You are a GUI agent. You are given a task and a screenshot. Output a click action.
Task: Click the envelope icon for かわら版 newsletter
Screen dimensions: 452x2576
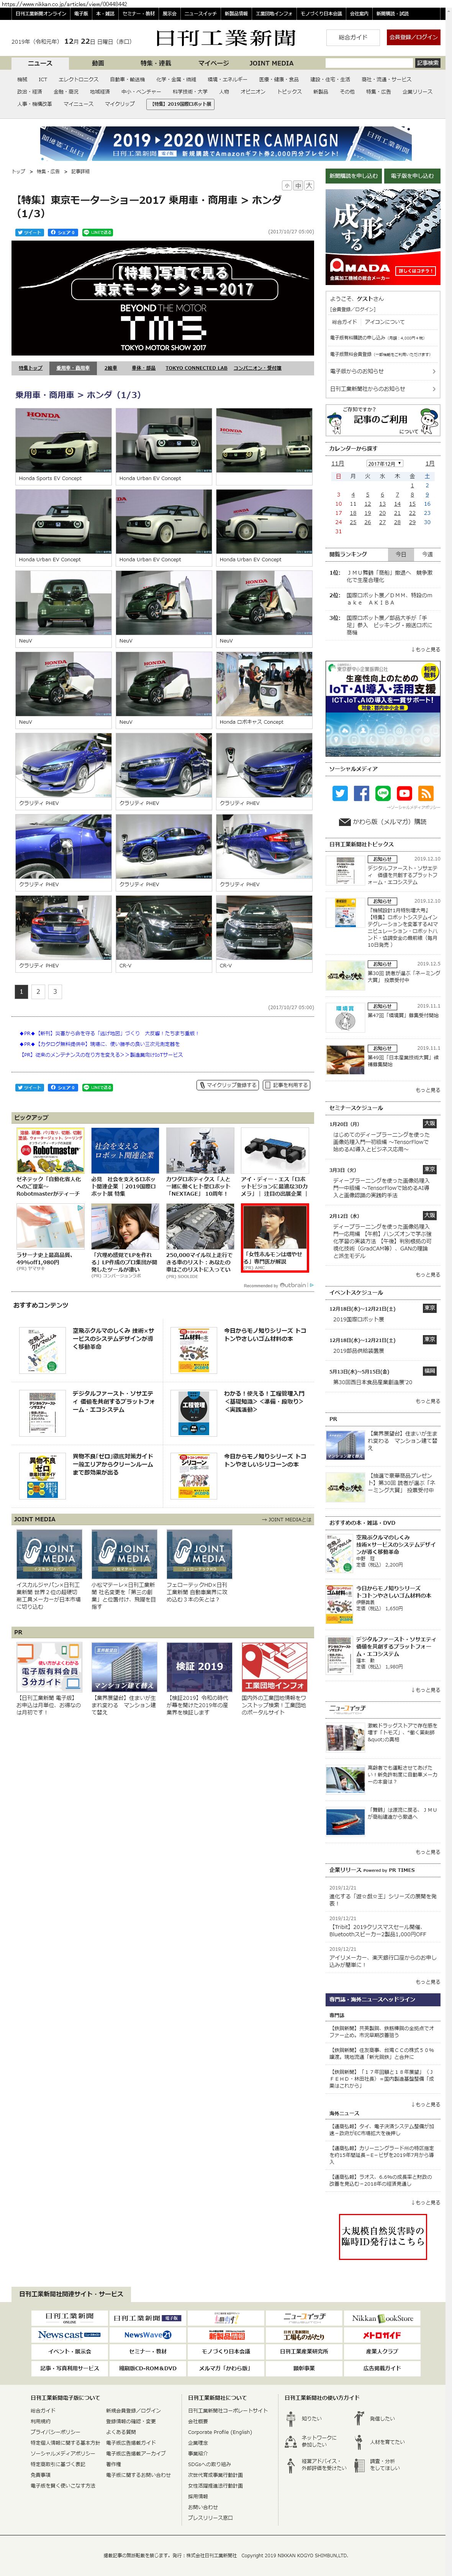(345, 822)
